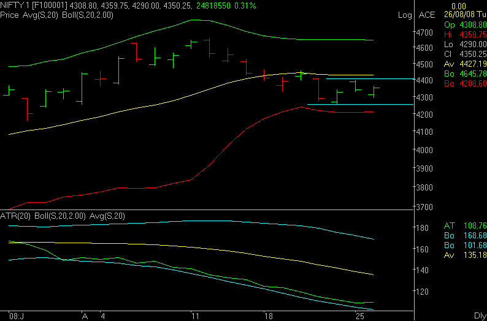This screenshot has height=321, width=487.
Task: Select the Lo 4290.00 low value
Action: coord(465,44)
